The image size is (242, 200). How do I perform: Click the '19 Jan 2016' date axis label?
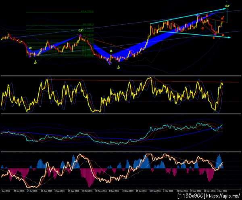pos(141,191)
